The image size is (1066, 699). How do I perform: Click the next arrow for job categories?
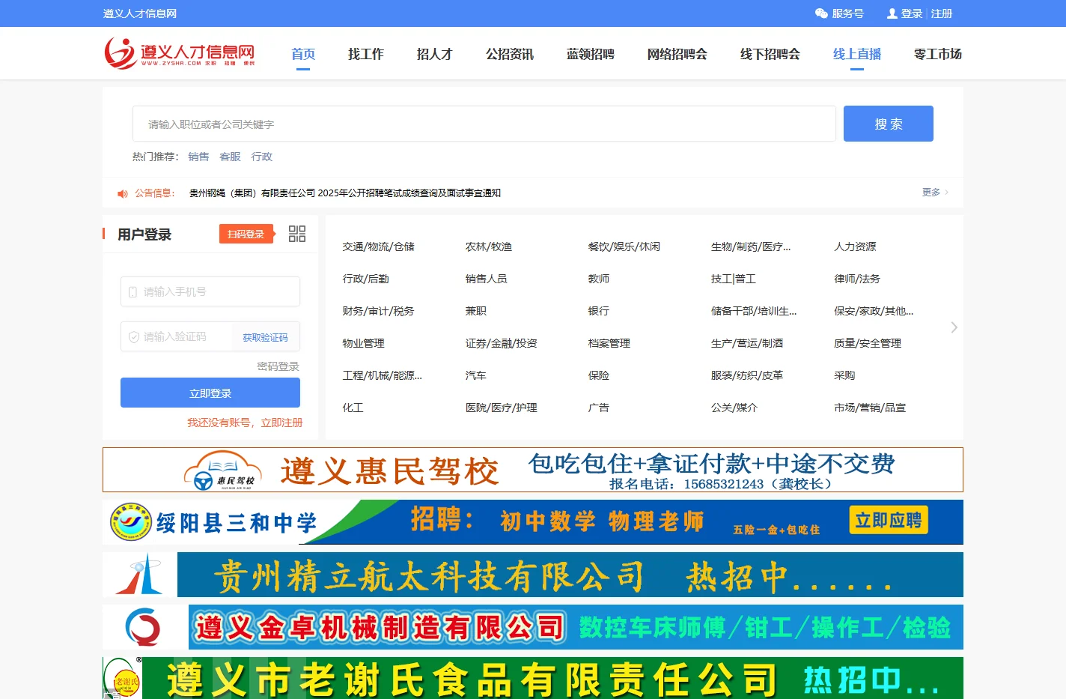pyautogui.click(x=954, y=327)
